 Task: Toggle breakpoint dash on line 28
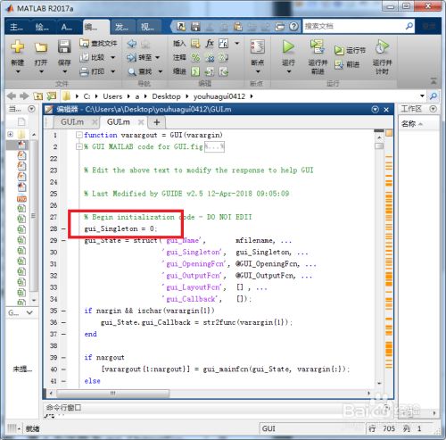63,228
